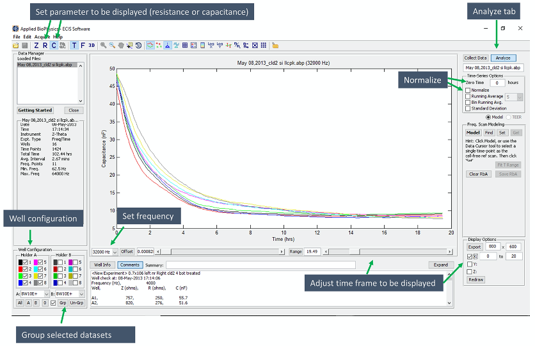Click the open file folder icon
The height and width of the screenshot is (346, 535).
point(16,45)
